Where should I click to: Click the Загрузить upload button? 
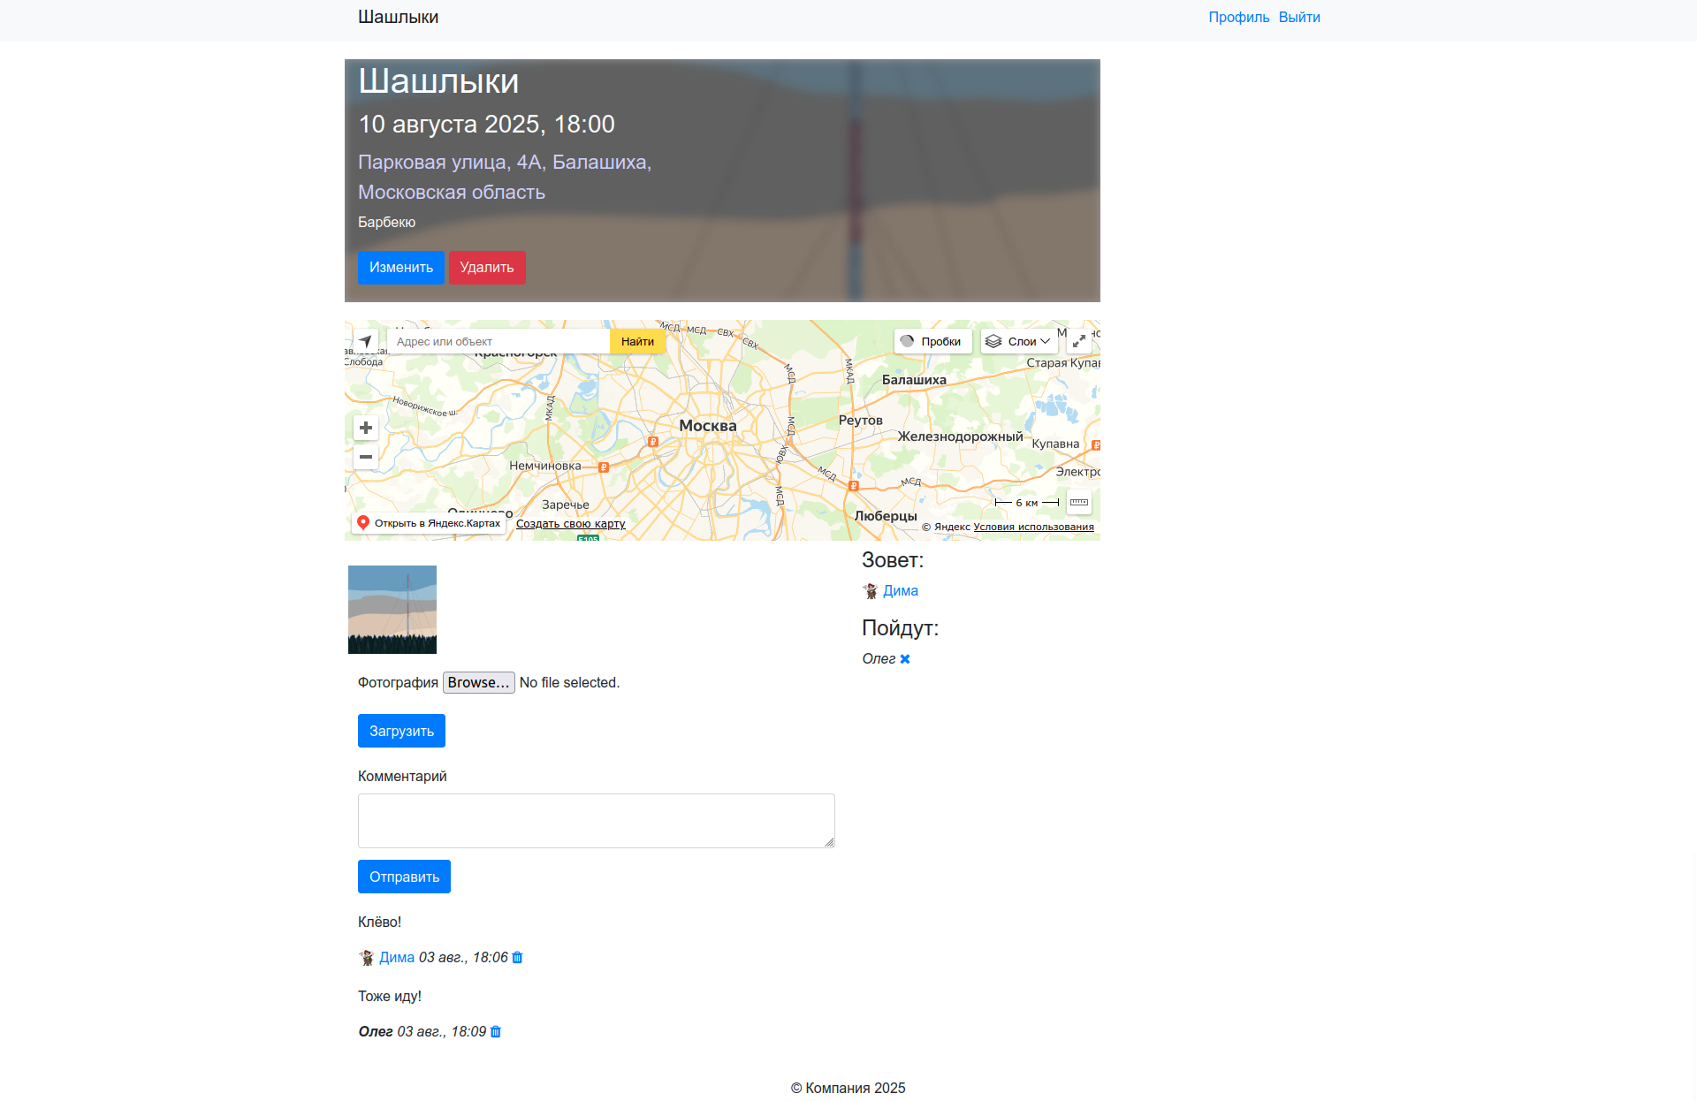(x=401, y=731)
